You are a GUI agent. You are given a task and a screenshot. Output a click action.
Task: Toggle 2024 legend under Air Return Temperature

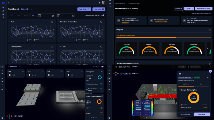click(x=84, y=40)
